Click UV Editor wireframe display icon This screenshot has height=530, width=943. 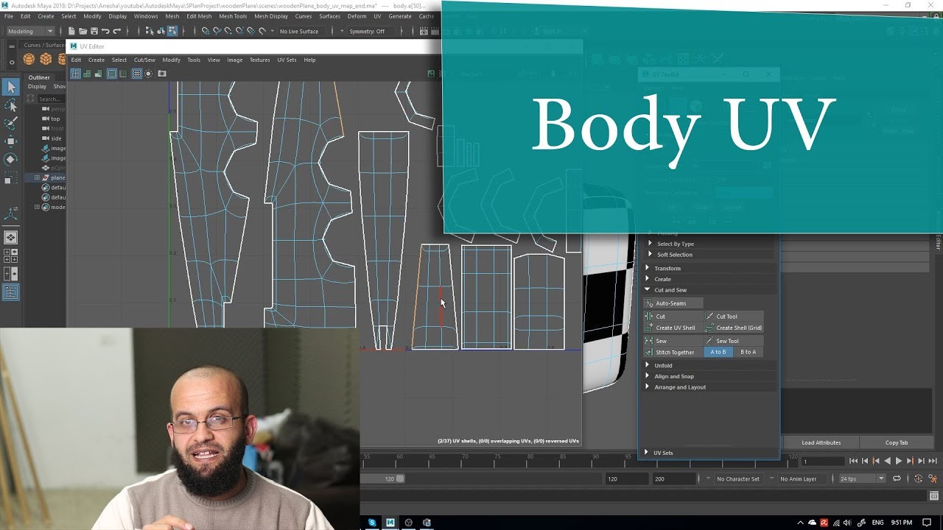click(x=75, y=74)
